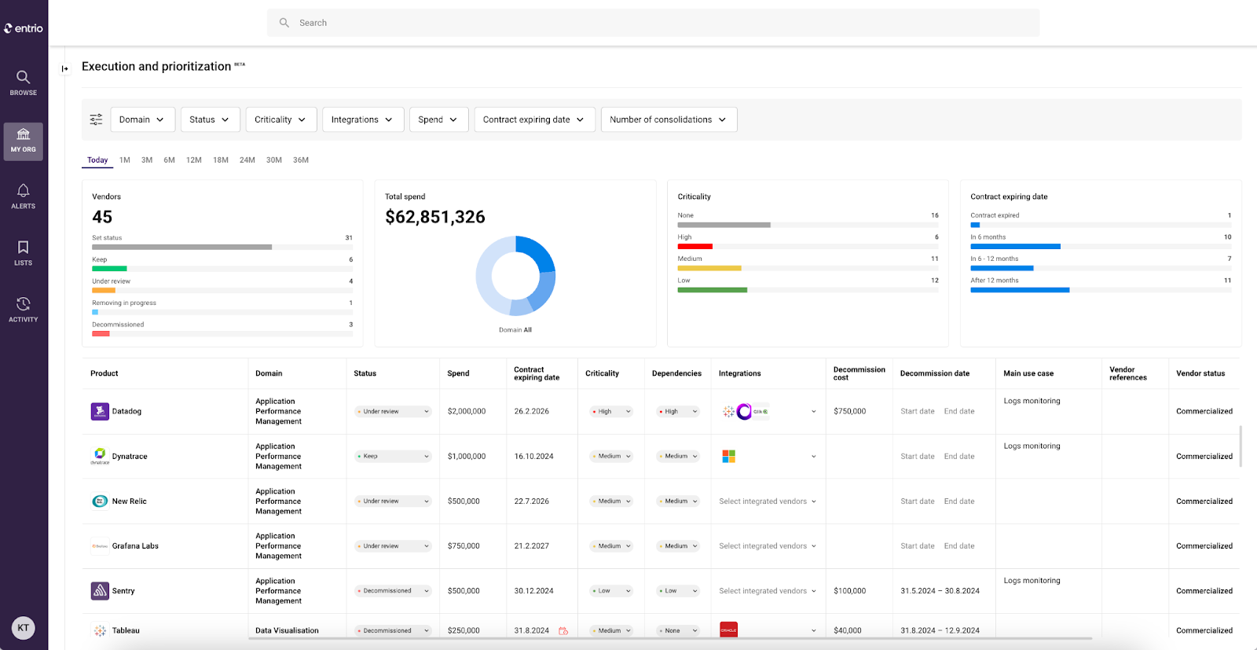Expand Number of consolidations filter
Viewport: 1257px width, 650px height.
point(669,119)
